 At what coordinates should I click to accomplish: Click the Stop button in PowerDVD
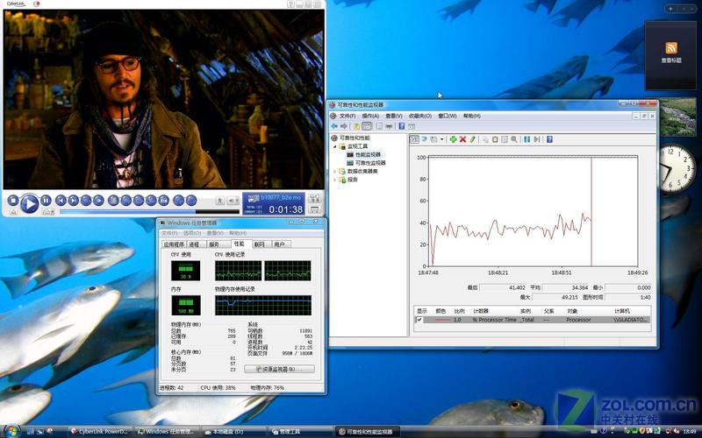click(13, 201)
